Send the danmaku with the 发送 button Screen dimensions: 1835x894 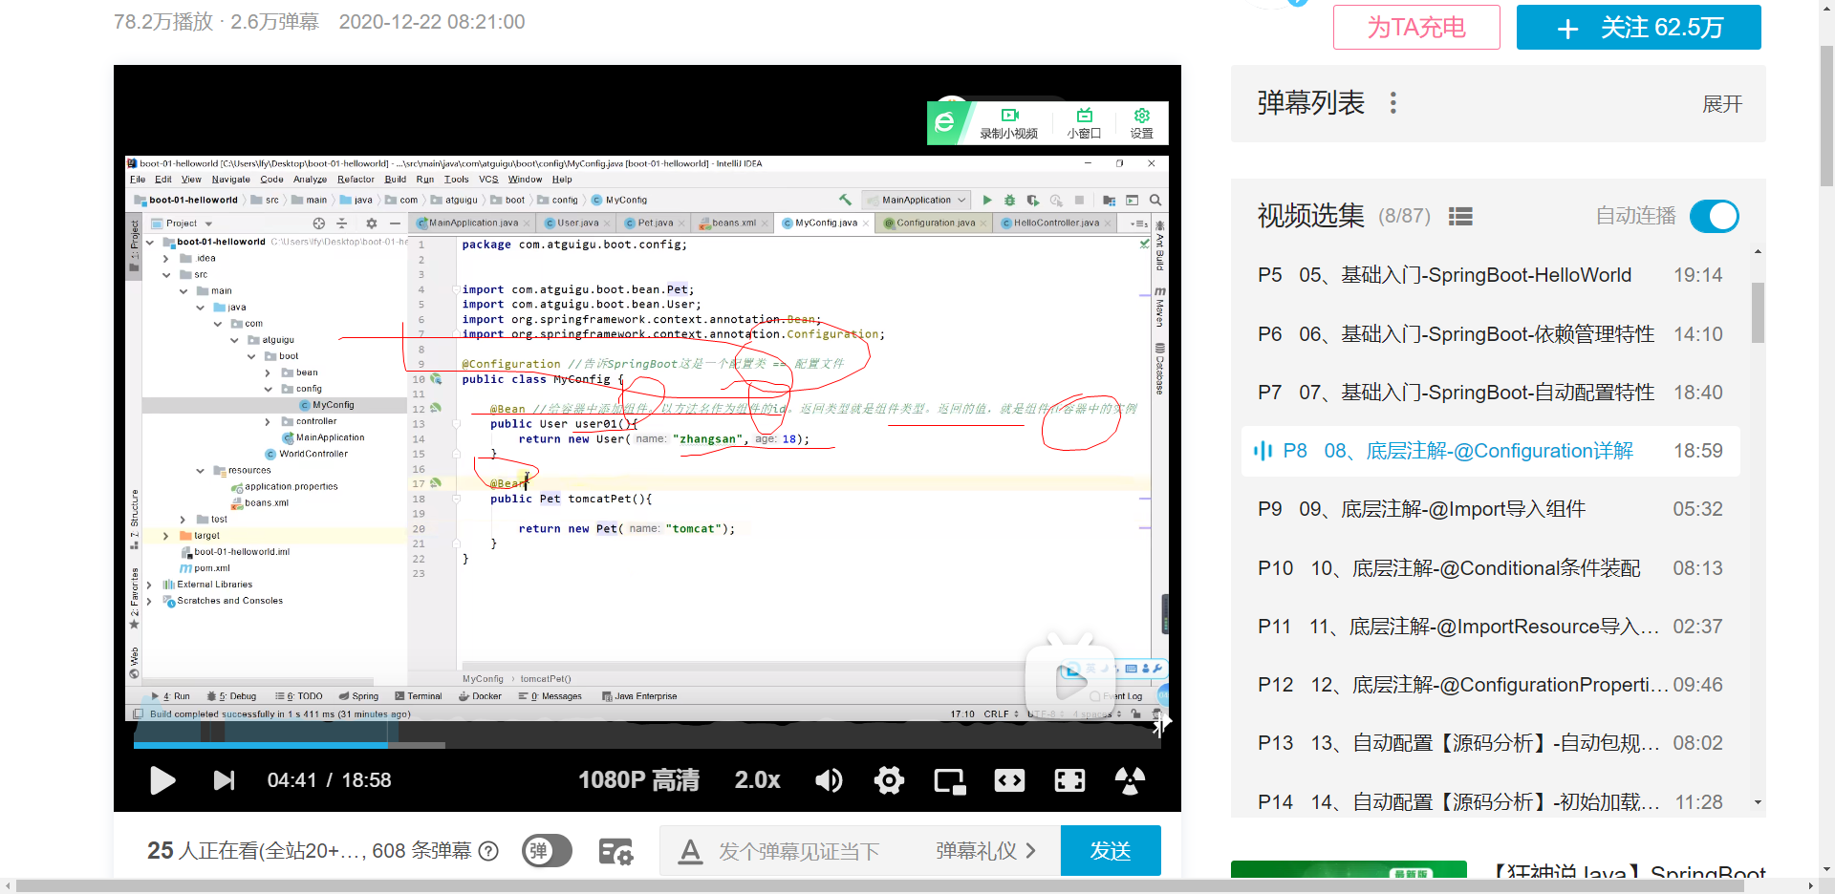click(x=1111, y=851)
